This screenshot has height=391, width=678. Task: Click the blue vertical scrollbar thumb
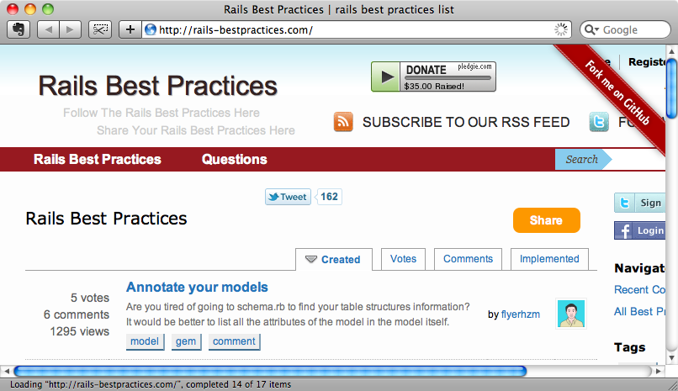671,88
